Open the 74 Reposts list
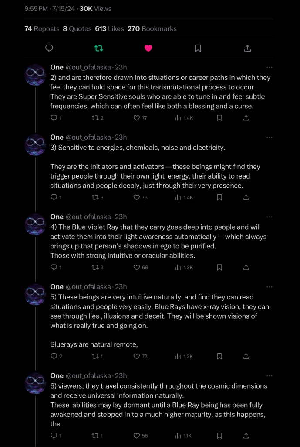Viewport: 300px width, 447px height. 42,28
